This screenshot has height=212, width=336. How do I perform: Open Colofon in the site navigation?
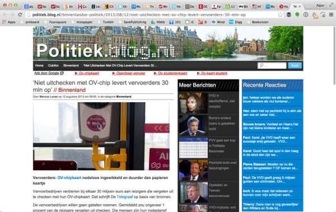pos(53,65)
